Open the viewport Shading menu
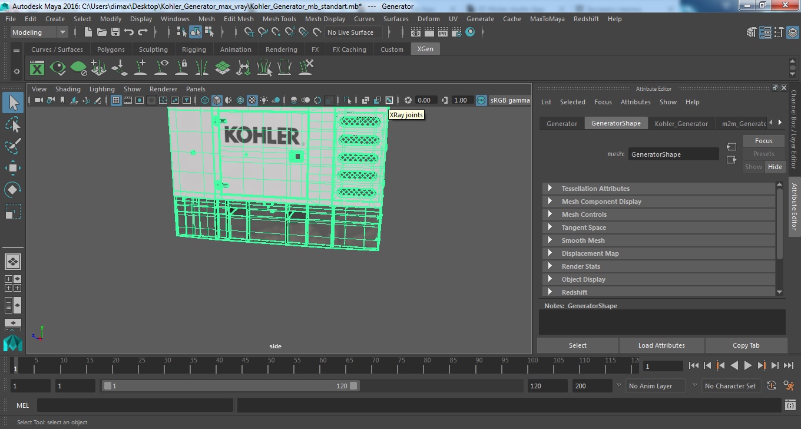This screenshot has width=801, height=429. click(68, 89)
